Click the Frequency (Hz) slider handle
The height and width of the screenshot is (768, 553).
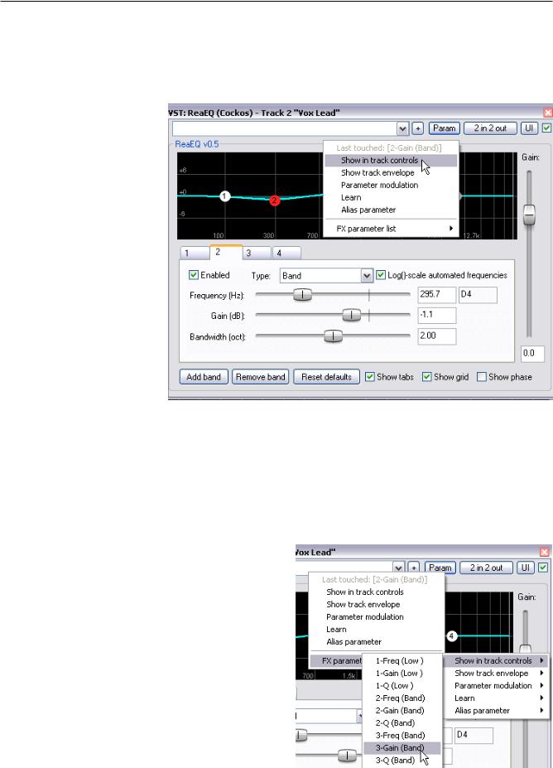coord(302,295)
